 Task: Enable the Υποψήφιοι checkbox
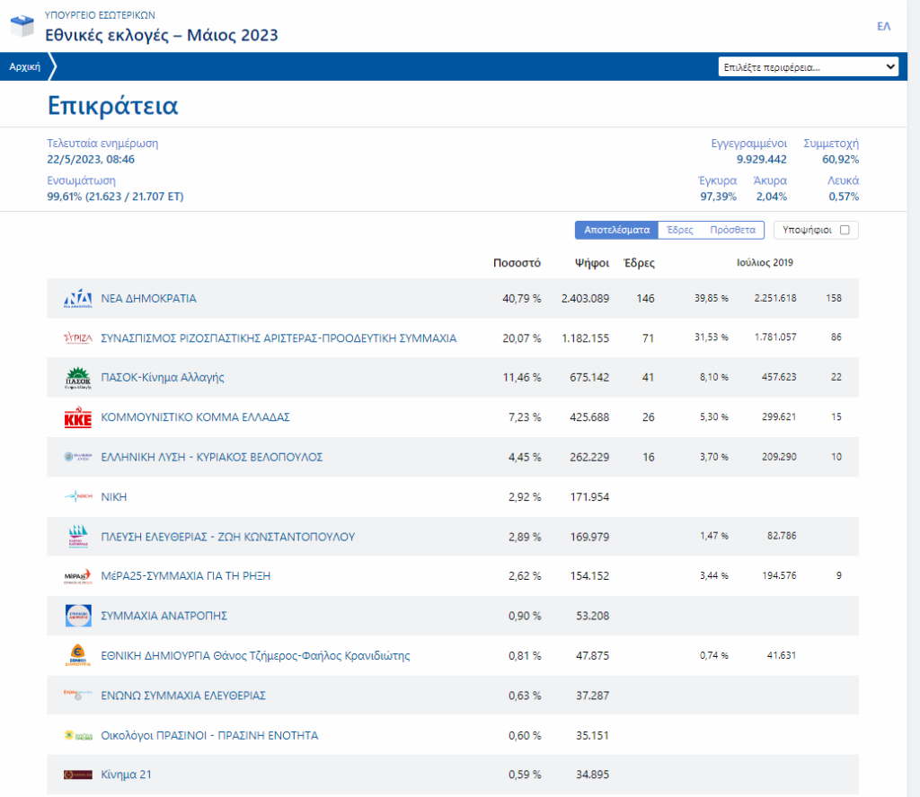coord(844,230)
